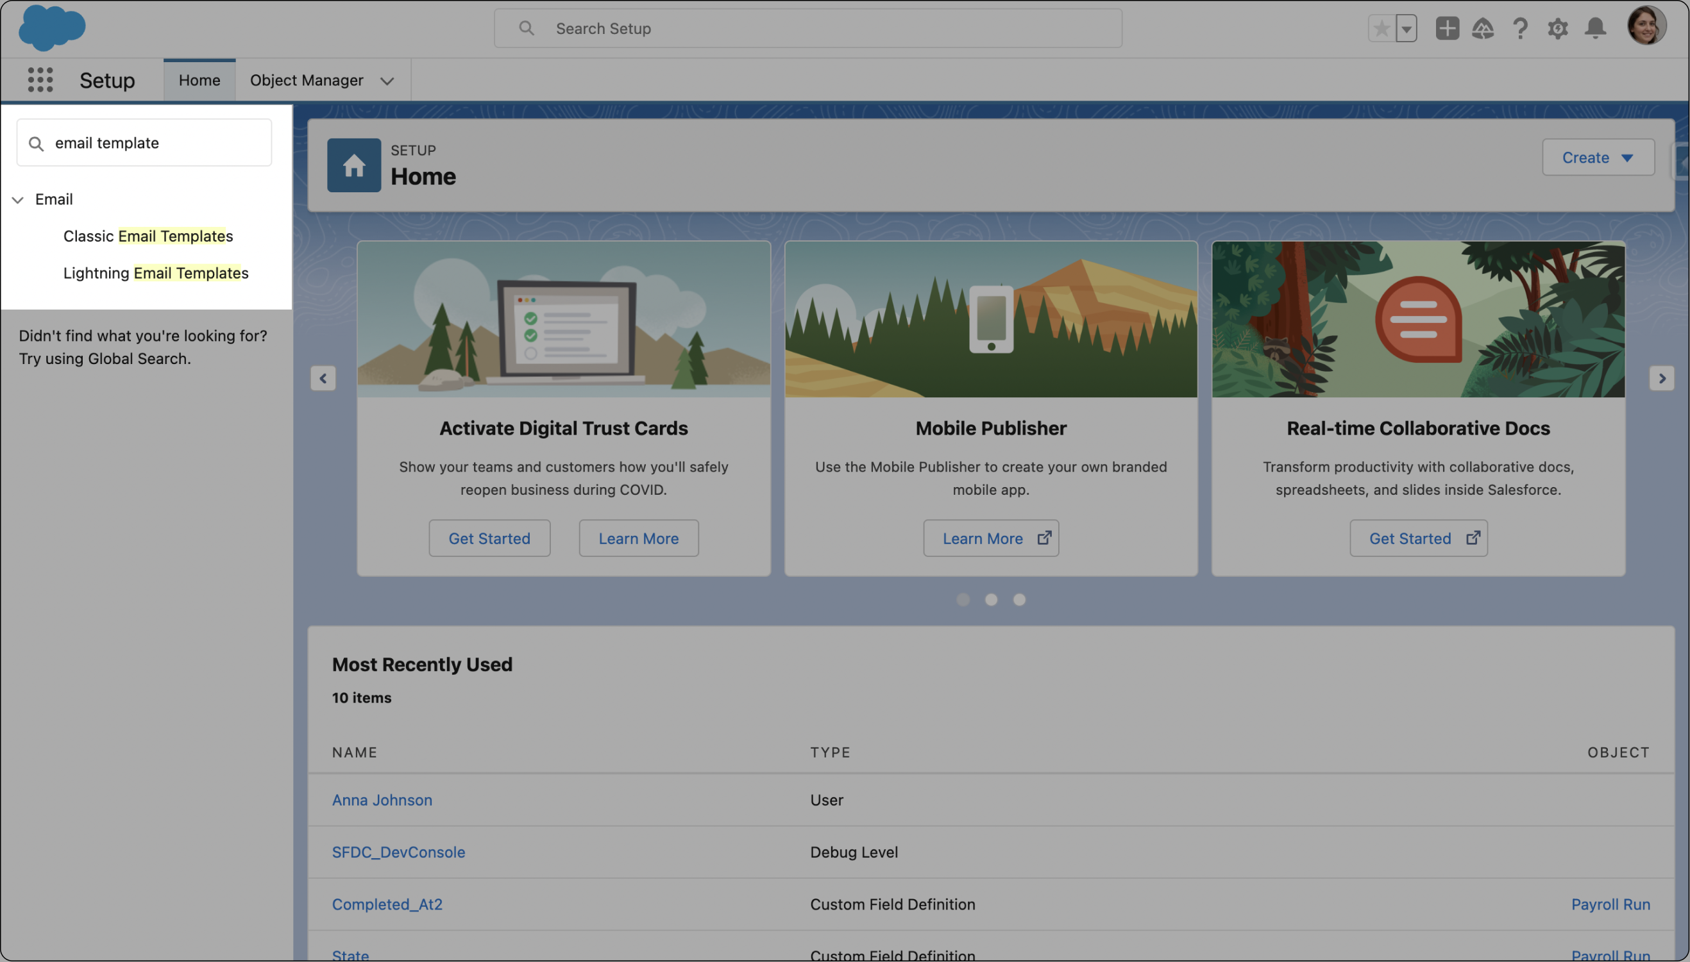
Task: Open the Anna Johnson user link
Action: [382, 799]
